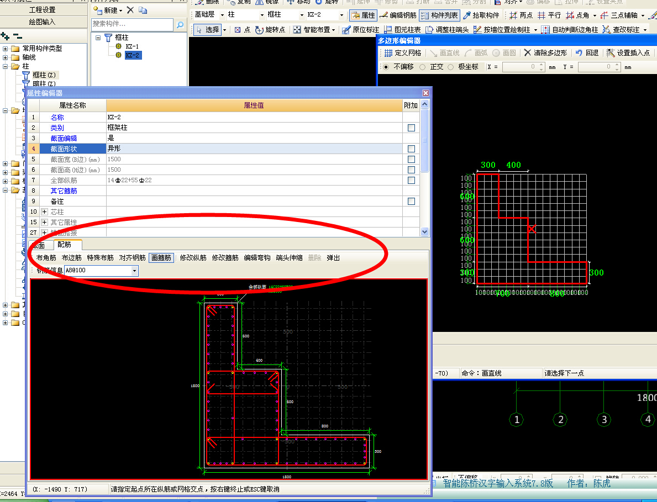Open the 图元柱表 column table tool
Image resolution: width=657 pixels, height=502 pixels.
pyautogui.click(x=402, y=30)
